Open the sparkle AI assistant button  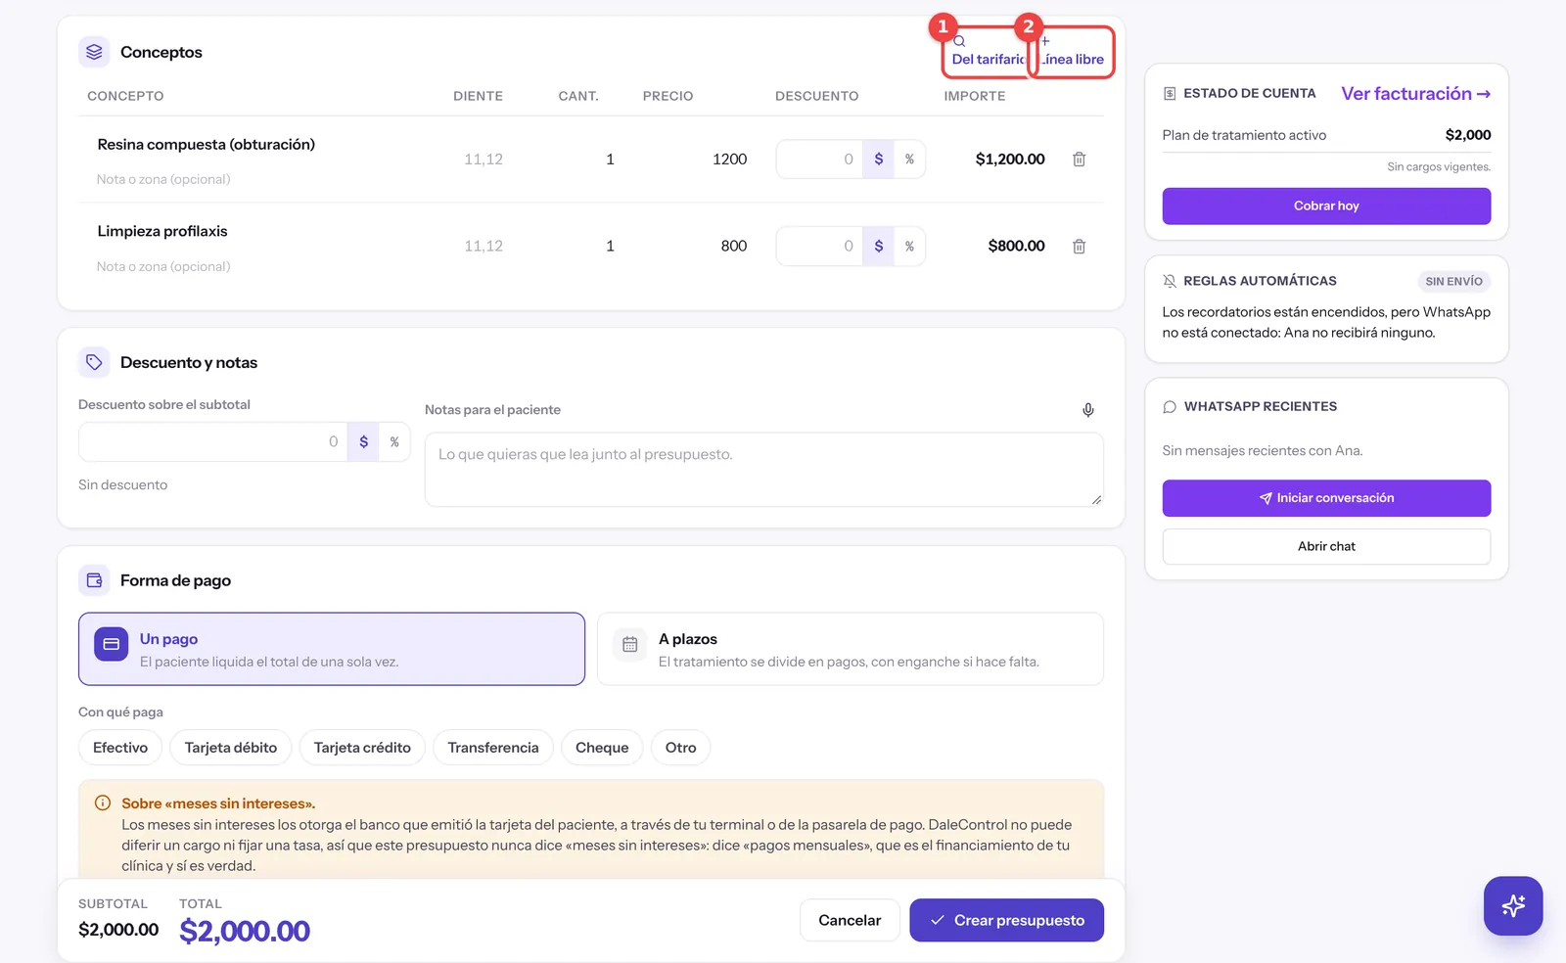tap(1513, 905)
